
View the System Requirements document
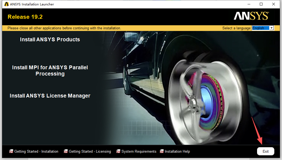(x=139, y=151)
